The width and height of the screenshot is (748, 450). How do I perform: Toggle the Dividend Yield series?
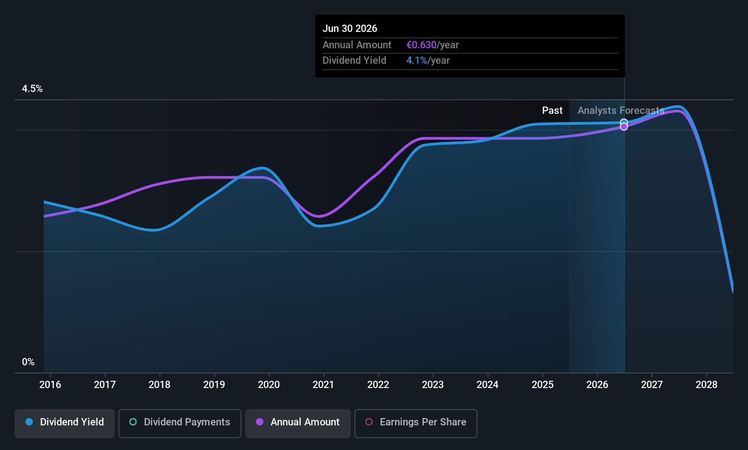point(65,423)
